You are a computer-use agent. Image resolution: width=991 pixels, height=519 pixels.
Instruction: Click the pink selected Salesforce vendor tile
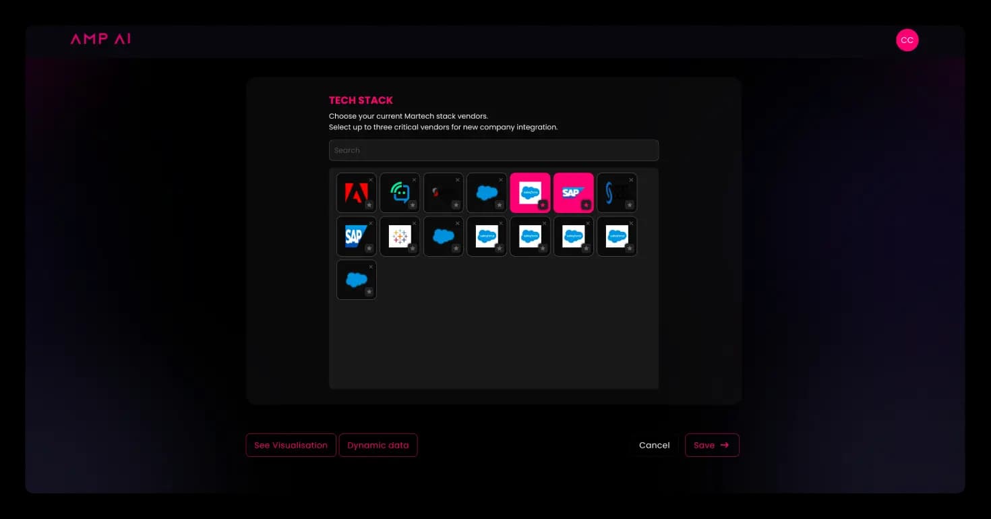pyautogui.click(x=530, y=192)
